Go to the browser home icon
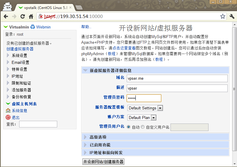The width and height of the screenshot is (237, 167). tap(31, 16)
